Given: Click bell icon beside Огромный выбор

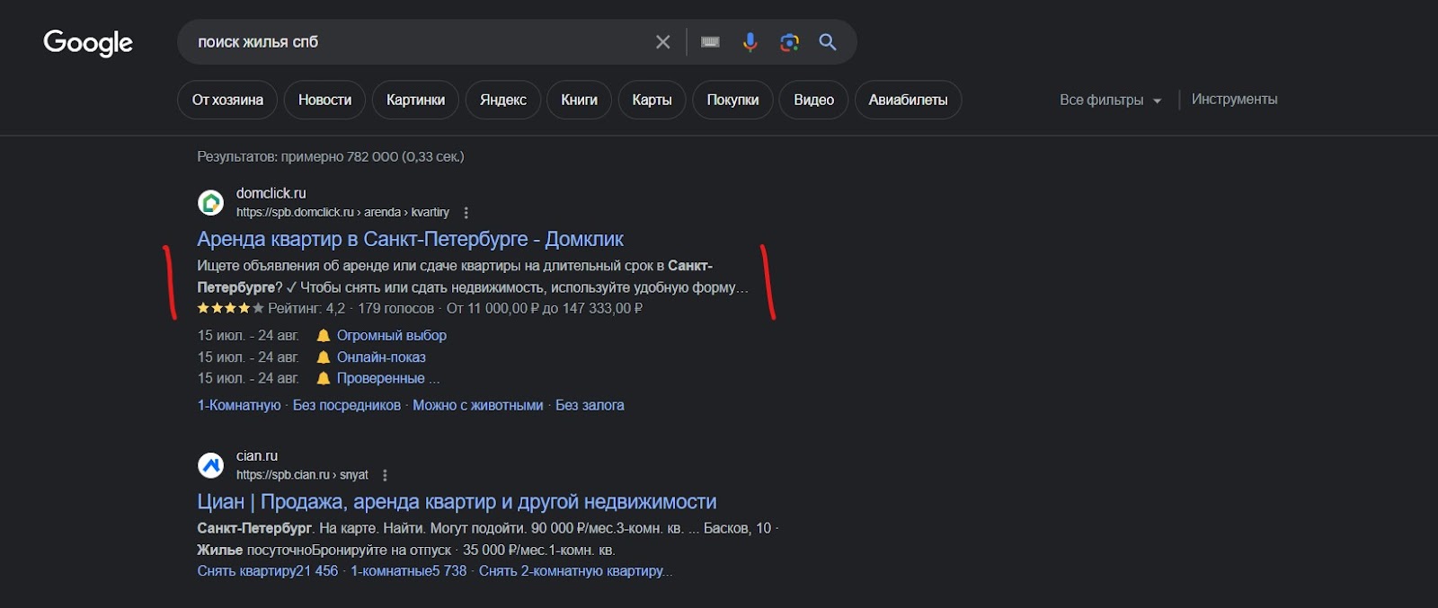Looking at the screenshot, I should (x=324, y=335).
